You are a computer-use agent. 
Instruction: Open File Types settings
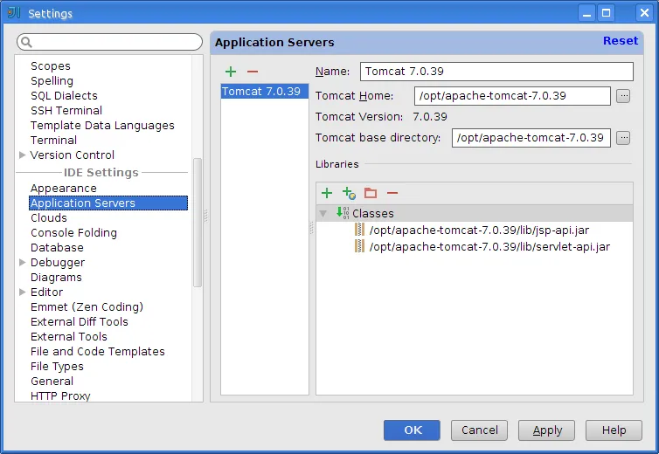pos(57,366)
